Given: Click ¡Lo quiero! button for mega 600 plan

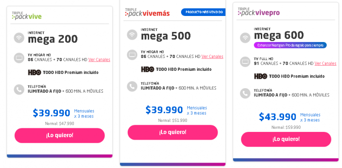Looking at the screenshot, I should [286, 139].
